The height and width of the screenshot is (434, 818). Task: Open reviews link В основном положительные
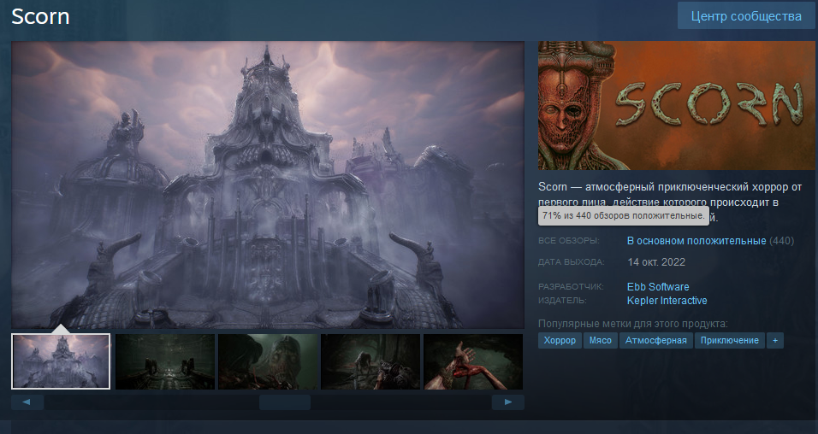(x=696, y=241)
